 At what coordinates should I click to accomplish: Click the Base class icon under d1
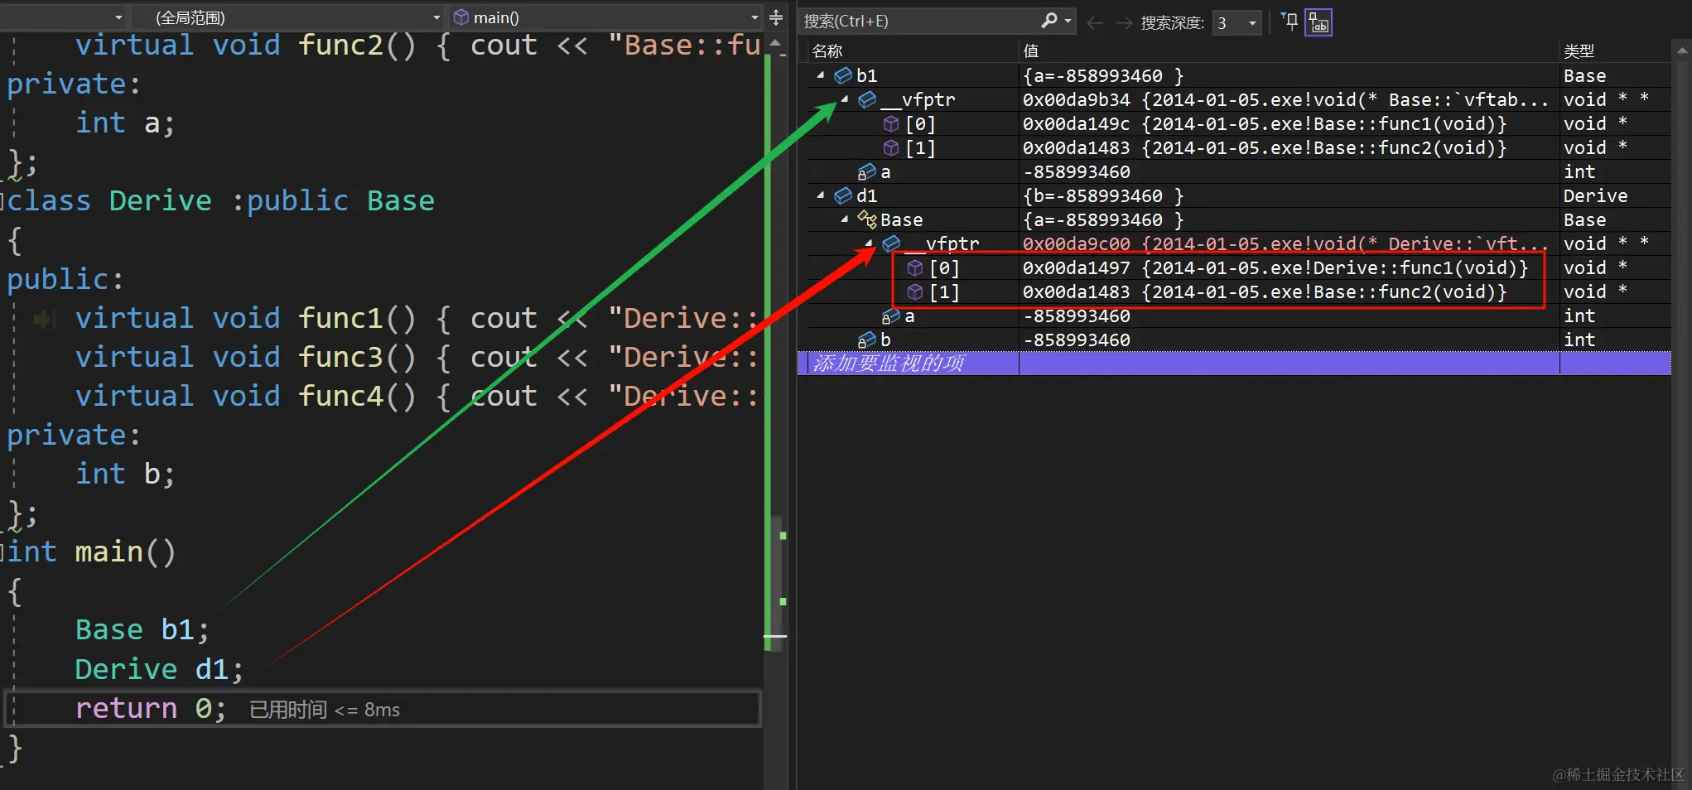coord(867,219)
